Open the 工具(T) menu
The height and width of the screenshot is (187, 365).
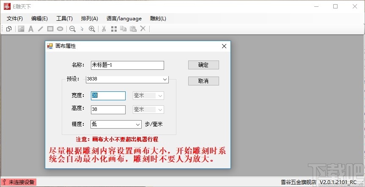64,19
